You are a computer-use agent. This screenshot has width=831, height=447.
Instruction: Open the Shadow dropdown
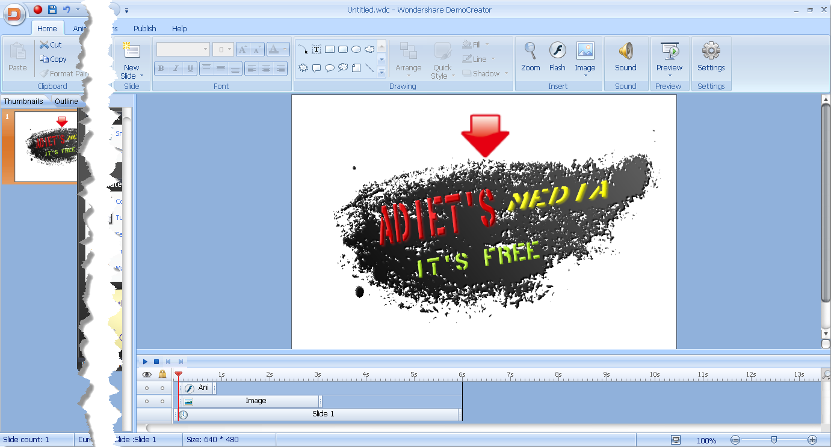pyautogui.click(x=485, y=73)
